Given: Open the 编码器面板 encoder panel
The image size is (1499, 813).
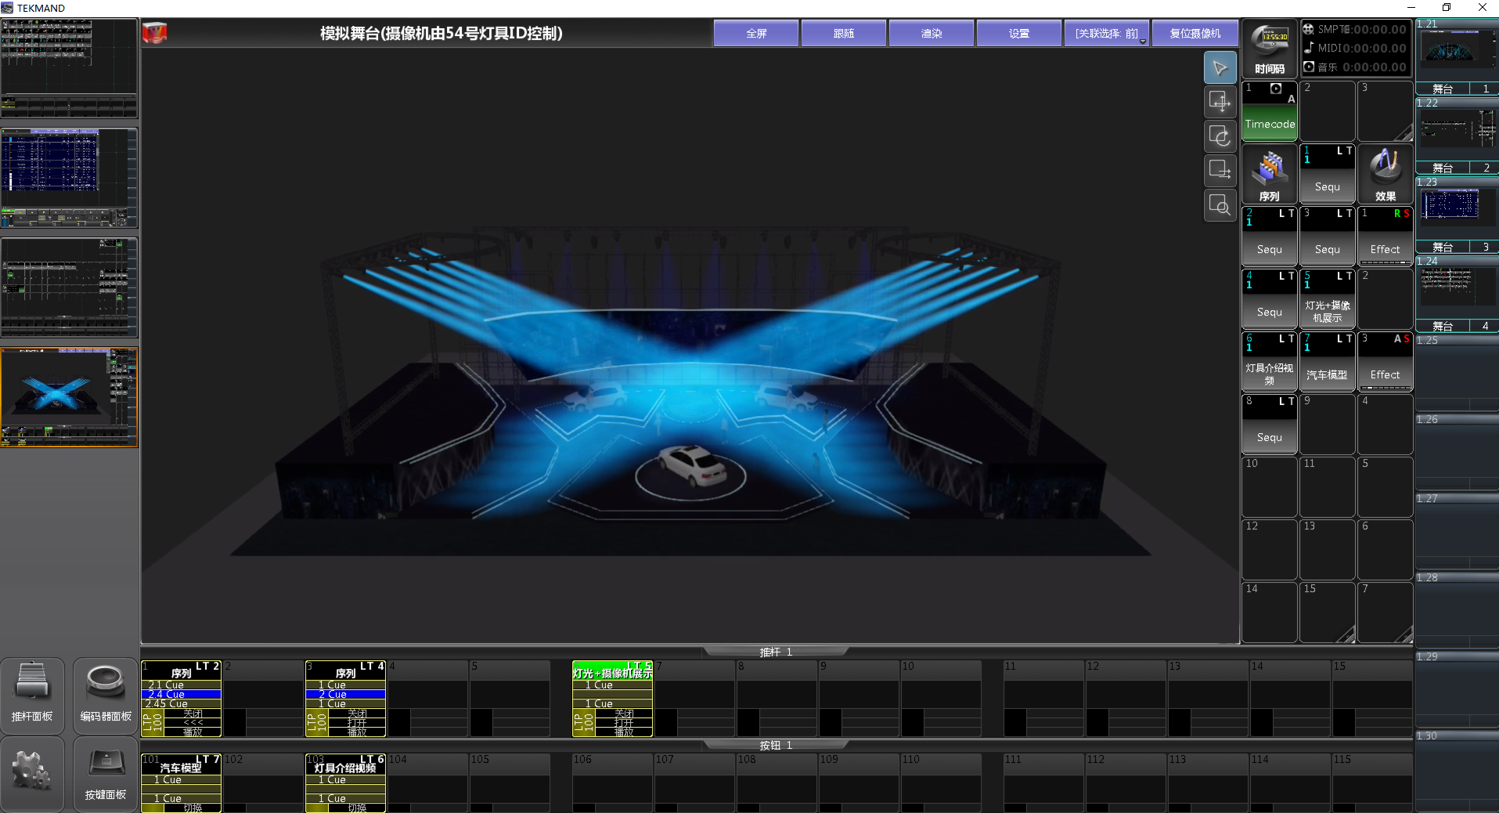Looking at the screenshot, I should [106, 695].
